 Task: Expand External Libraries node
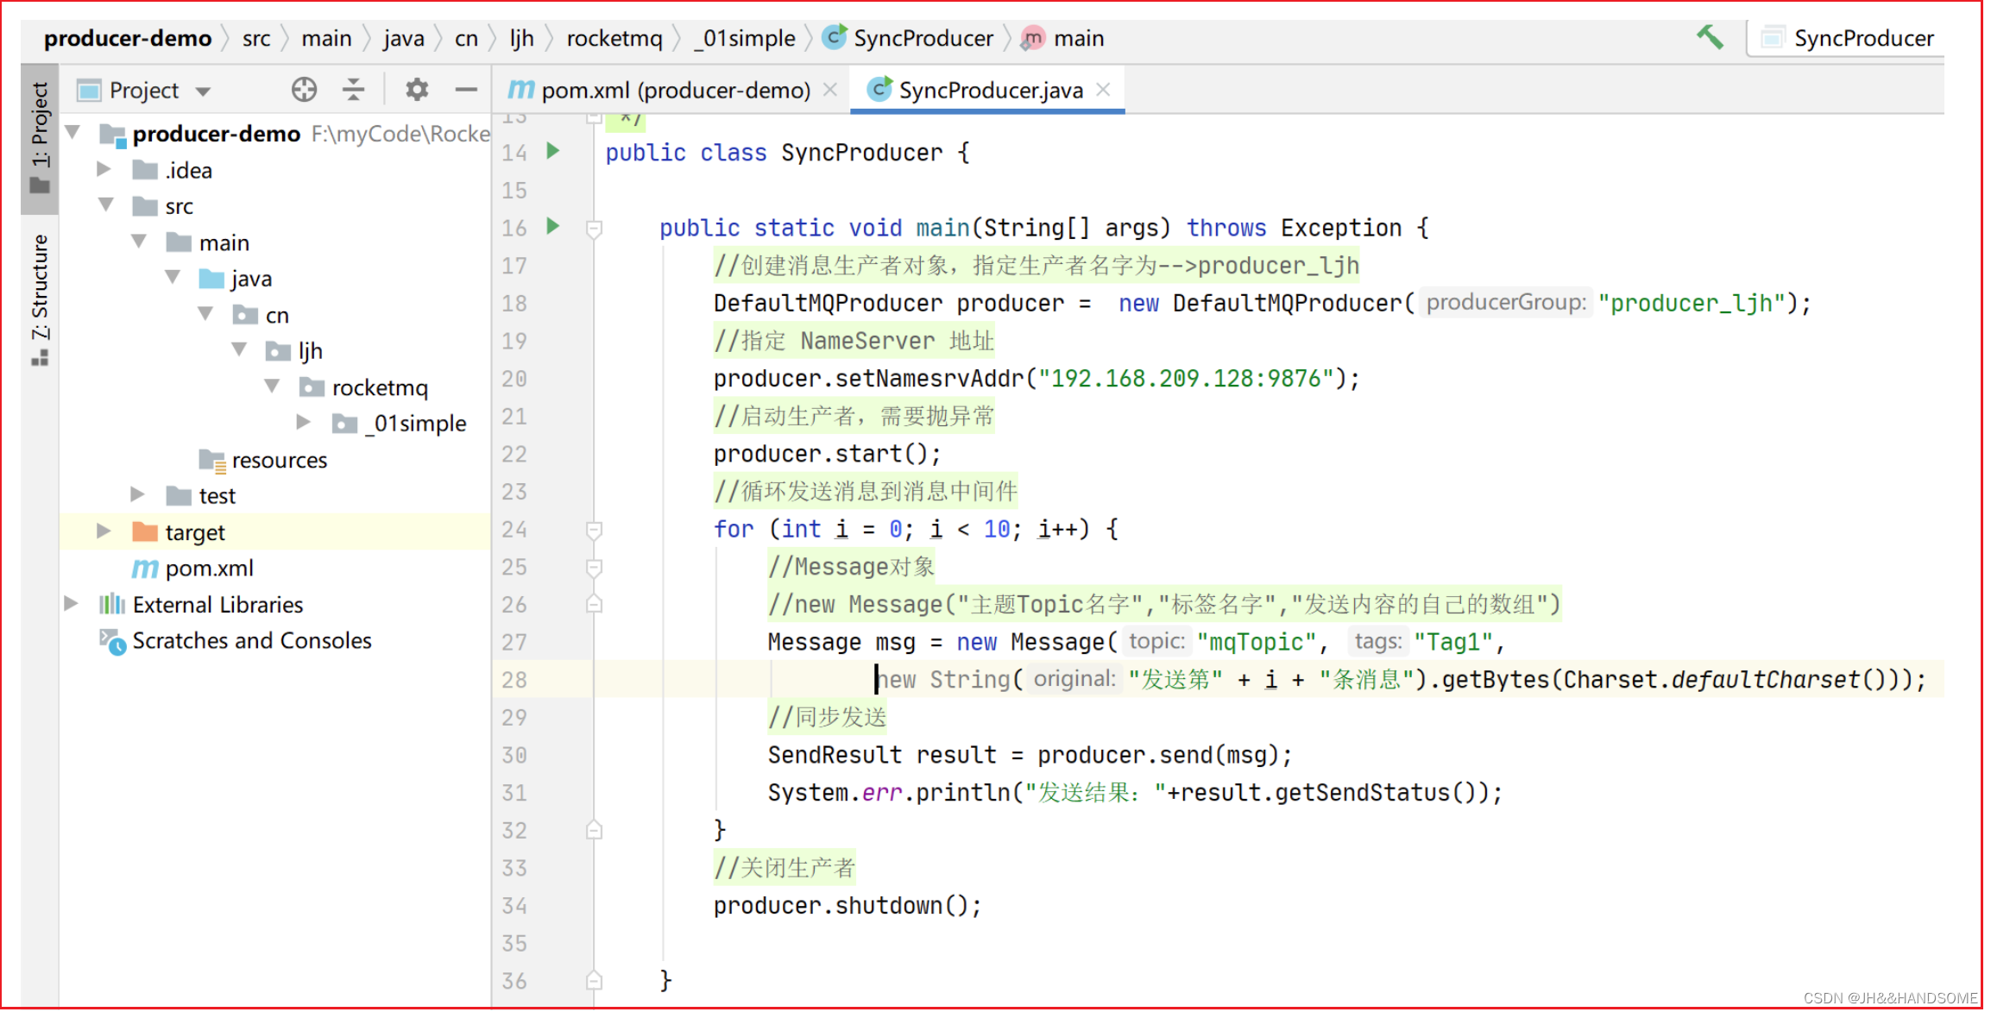[x=72, y=604]
